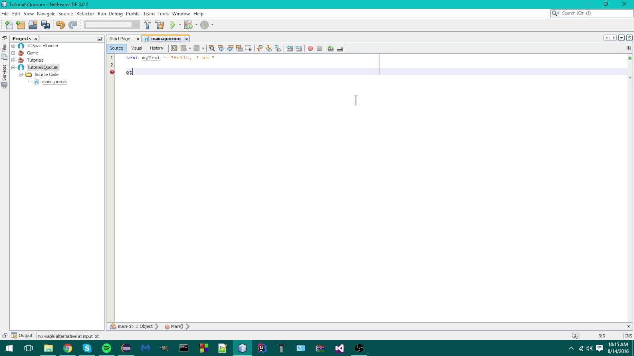Stop macro recording with the square icon
Viewport: 634px width, 356px height.
319,48
